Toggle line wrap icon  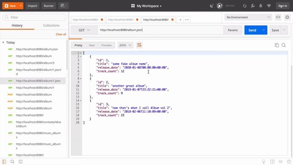139,45
